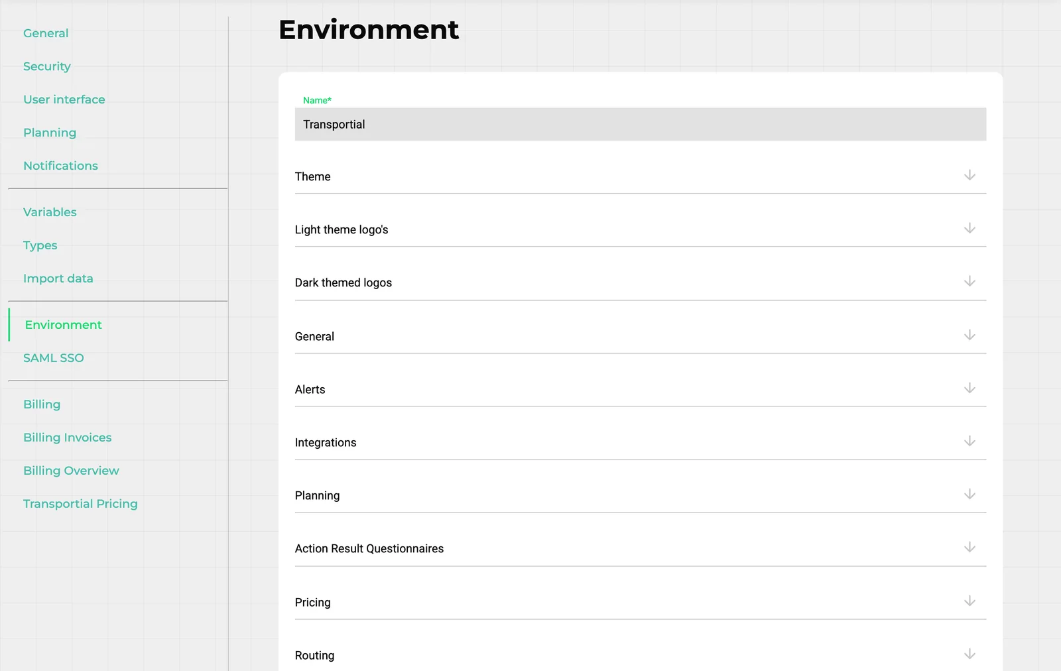Open Billing Invoices page

point(68,438)
